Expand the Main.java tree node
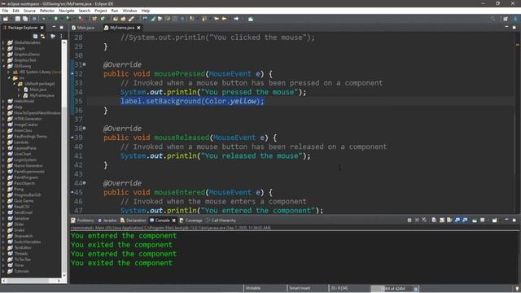This screenshot has width=521, height=293. [20, 90]
